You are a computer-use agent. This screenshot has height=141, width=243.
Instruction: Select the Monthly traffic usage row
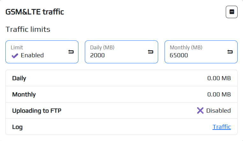point(121,94)
